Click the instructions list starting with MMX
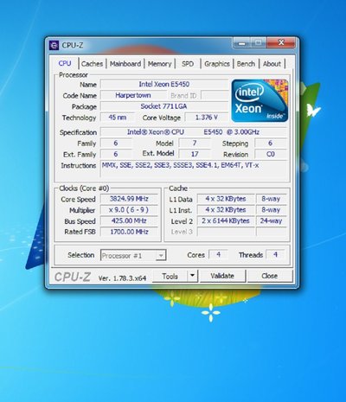The width and height of the screenshot is (346, 402). [194, 169]
